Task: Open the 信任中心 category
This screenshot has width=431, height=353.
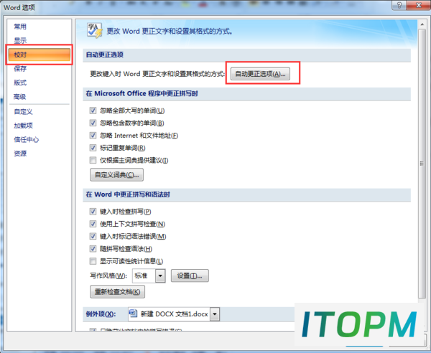Action: pyautogui.click(x=27, y=140)
